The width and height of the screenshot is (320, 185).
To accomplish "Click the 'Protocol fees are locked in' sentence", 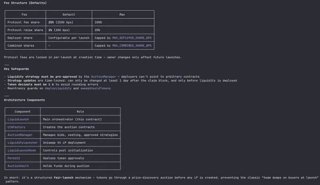I will click(93, 57).
